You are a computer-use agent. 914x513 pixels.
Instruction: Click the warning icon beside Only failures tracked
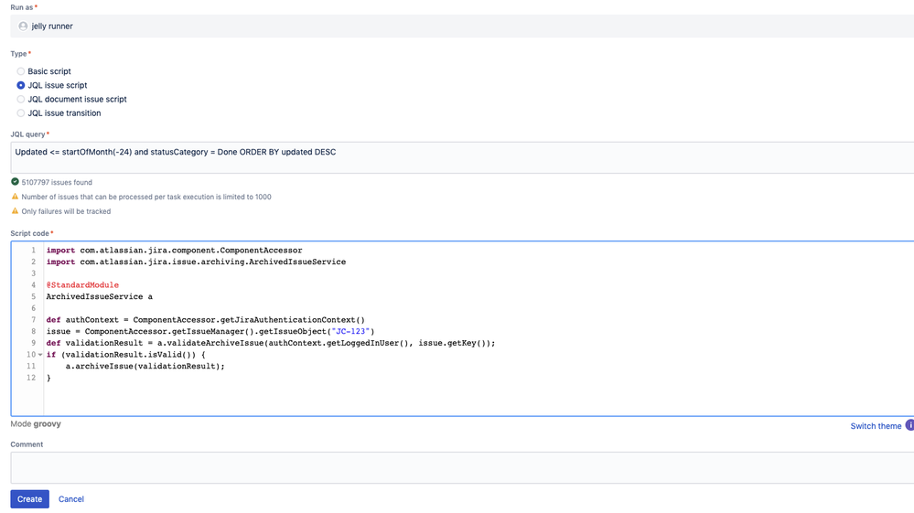(x=16, y=211)
